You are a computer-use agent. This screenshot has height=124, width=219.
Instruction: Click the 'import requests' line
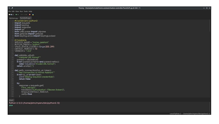[x=22, y=23]
